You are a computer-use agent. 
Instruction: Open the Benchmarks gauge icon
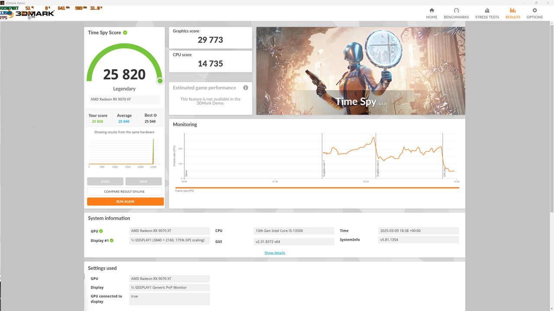tap(456, 11)
